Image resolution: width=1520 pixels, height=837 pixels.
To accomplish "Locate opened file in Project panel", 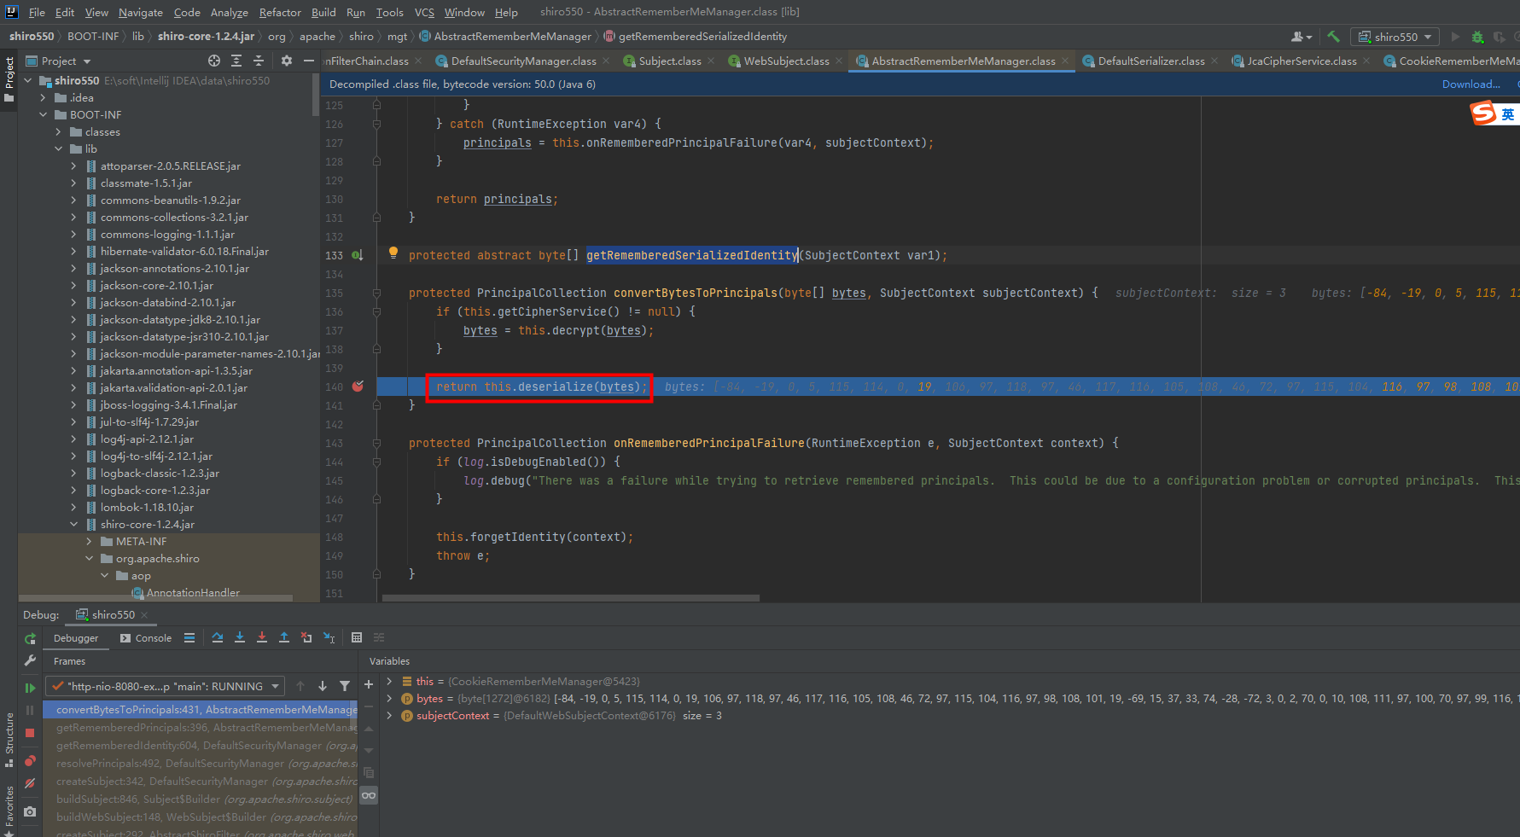I will pyautogui.click(x=214, y=61).
